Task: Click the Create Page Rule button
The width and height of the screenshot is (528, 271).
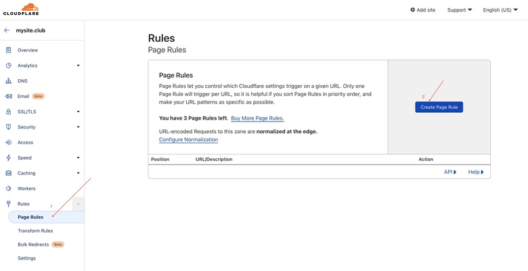Action: (439, 107)
